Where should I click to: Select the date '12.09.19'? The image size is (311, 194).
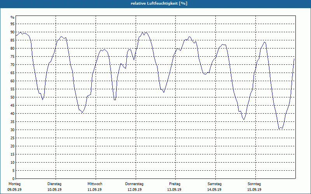click(135, 190)
